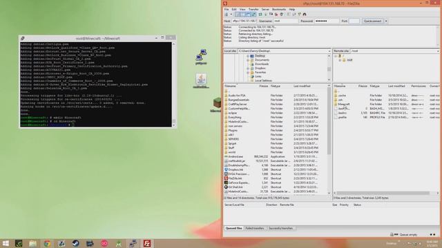Select CraftPlayServer folder in local list

[238, 104]
